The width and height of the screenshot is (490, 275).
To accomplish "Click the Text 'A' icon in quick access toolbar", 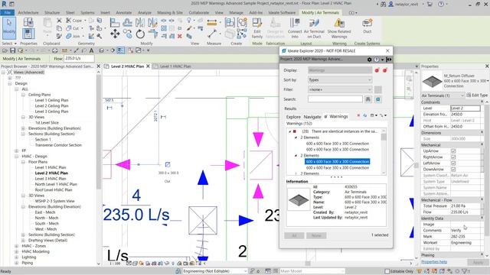I will (91, 50).
